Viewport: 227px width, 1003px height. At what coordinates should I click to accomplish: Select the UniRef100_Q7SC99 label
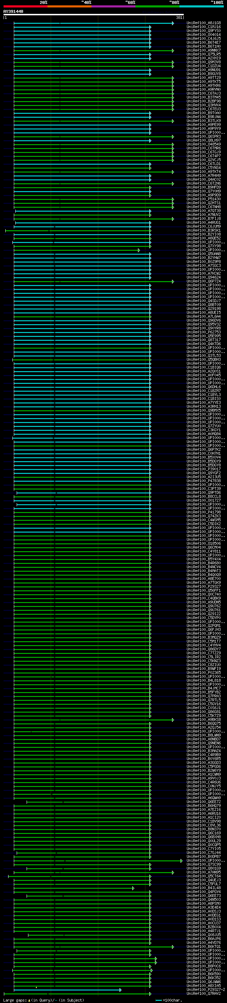coord(204,865)
